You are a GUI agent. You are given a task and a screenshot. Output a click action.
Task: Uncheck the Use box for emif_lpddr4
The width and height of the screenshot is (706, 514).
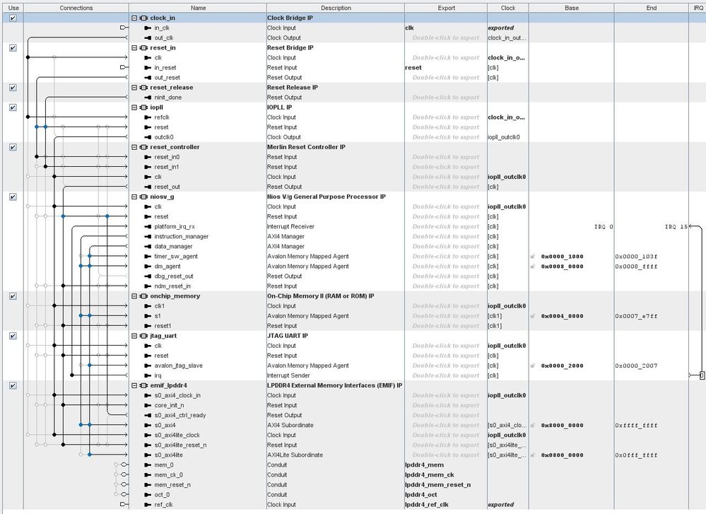point(13,385)
